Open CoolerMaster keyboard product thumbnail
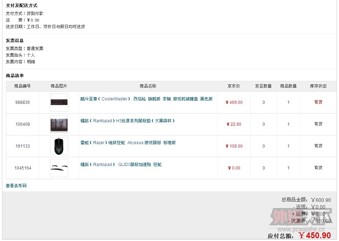Screen dimensions: 339x241 tap(59, 102)
